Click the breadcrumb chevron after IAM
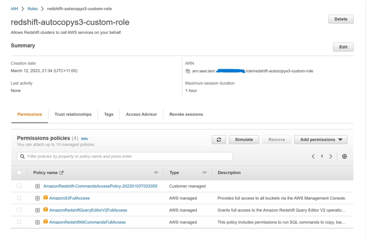The width and height of the screenshot is (366, 238). [x=22, y=9]
